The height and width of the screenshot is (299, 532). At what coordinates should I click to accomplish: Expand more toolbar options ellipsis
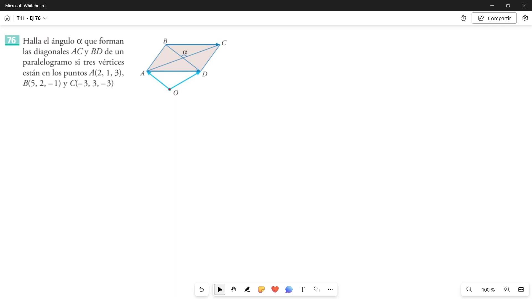[330, 290]
